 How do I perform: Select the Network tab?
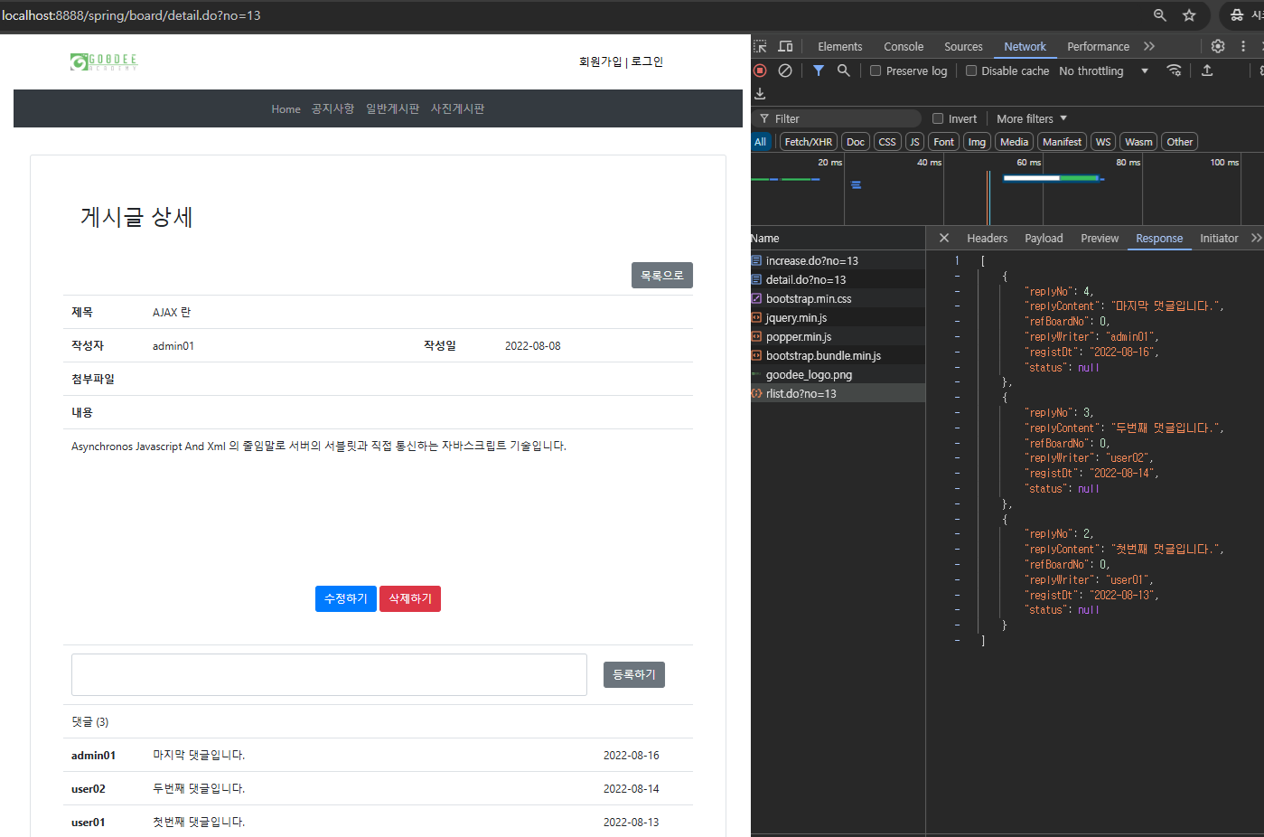click(1025, 46)
